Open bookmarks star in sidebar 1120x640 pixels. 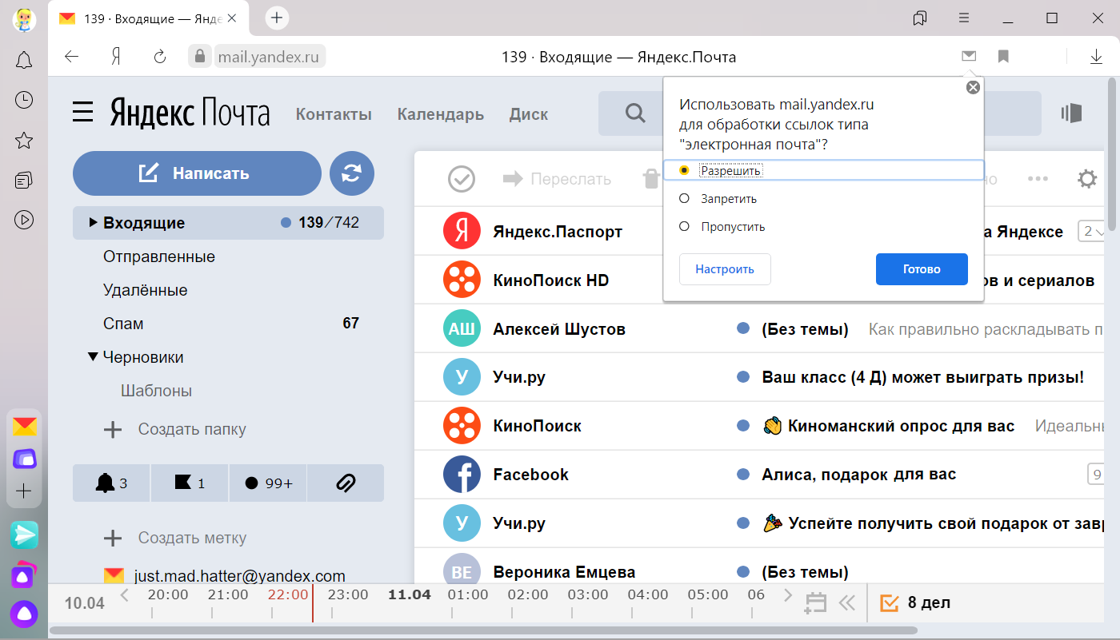(24, 141)
